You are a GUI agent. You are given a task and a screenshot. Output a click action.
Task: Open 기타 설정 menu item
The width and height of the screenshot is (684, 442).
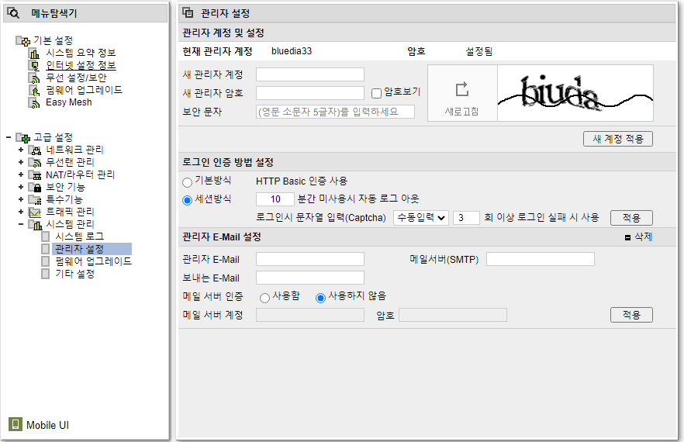point(74,274)
